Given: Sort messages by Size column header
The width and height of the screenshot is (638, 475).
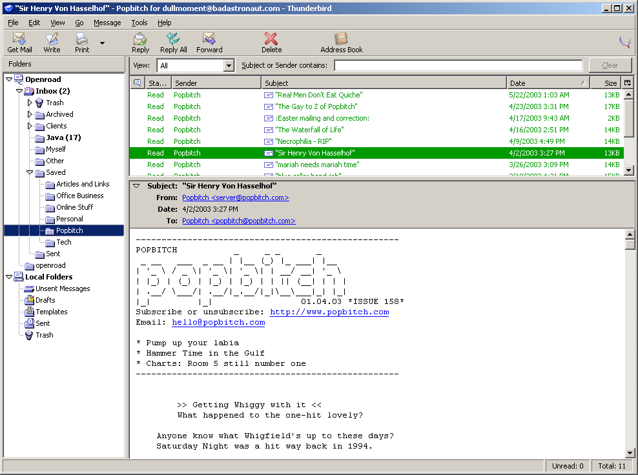Looking at the screenshot, I should click(606, 83).
